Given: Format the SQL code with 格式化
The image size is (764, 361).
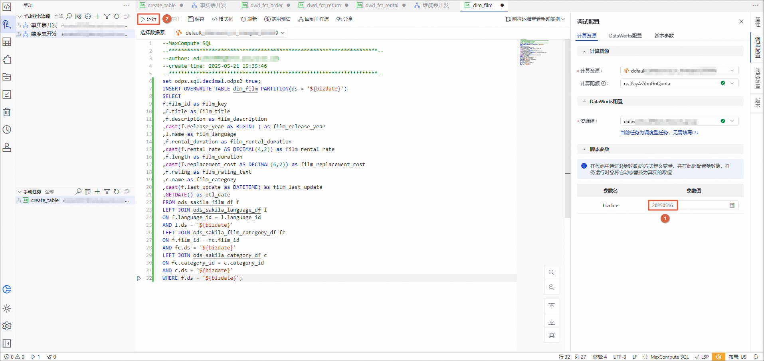Looking at the screenshot, I should click(x=222, y=19).
